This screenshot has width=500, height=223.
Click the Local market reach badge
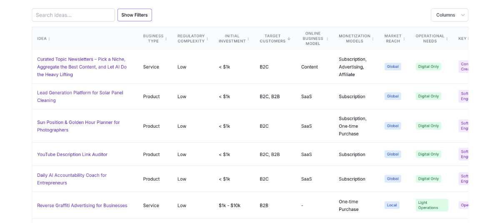click(x=392, y=205)
